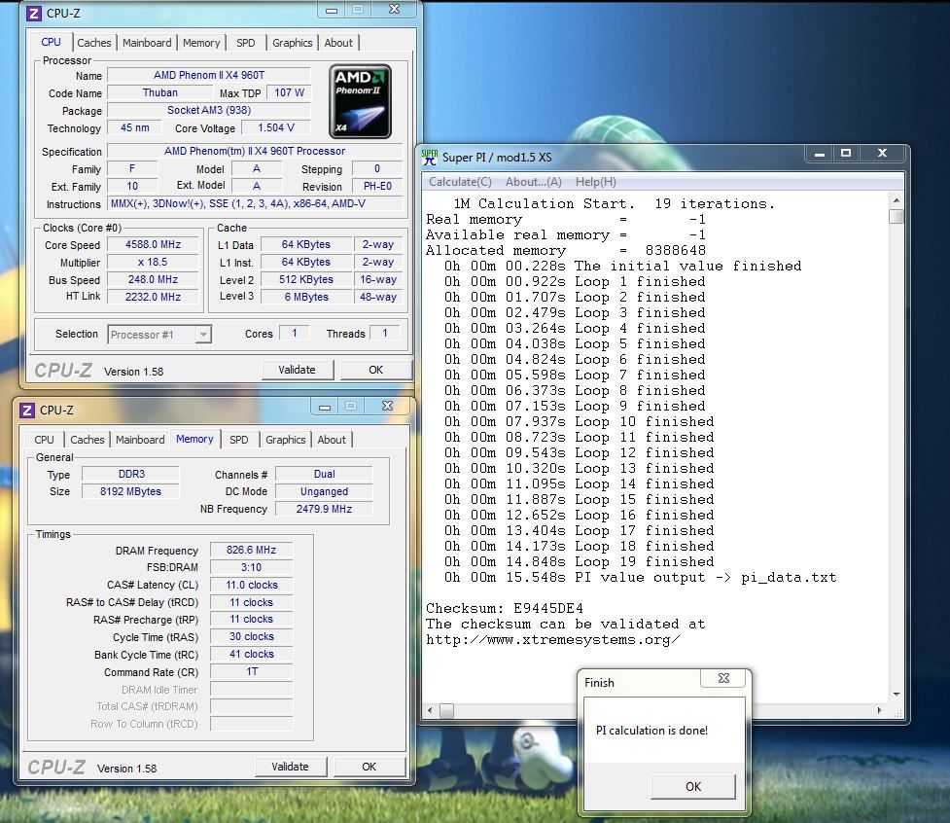
Task: Switch to Caches tab in top CPU-Z window
Action: [94, 43]
